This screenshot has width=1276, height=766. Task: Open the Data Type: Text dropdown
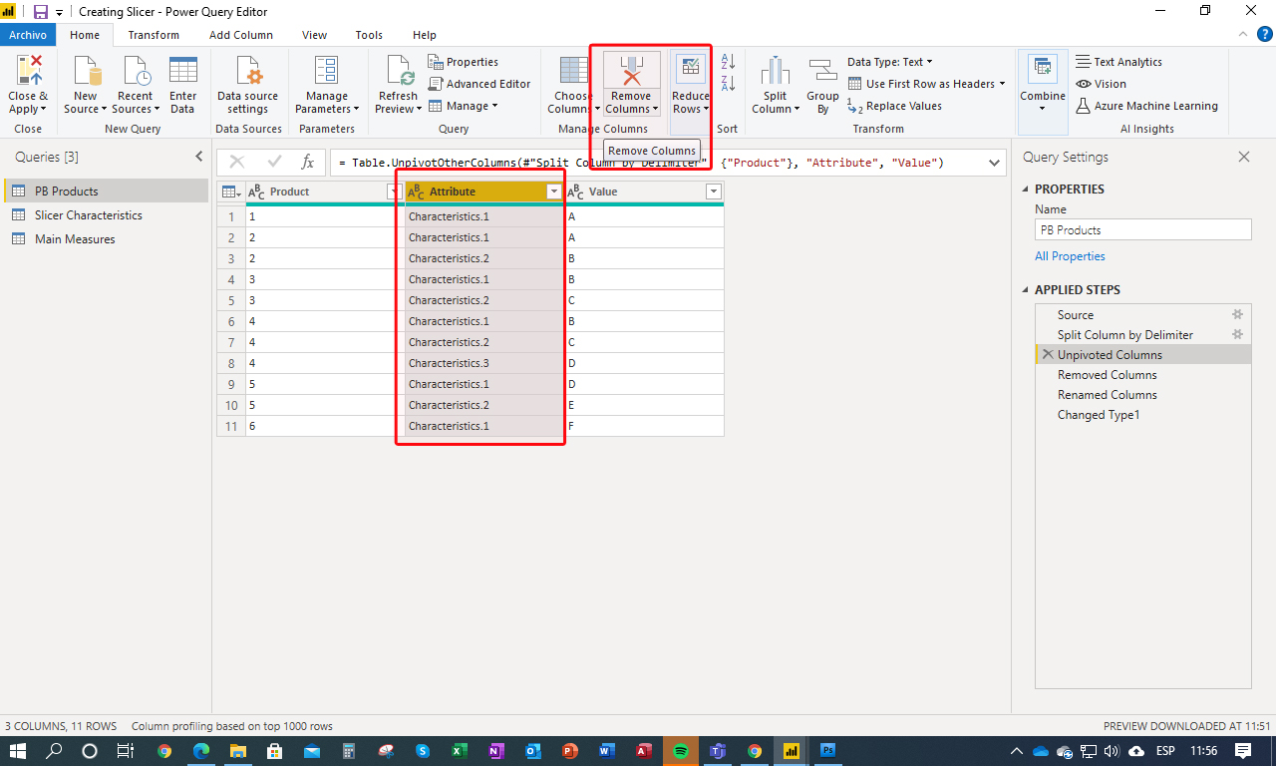[x=890, y=62]
